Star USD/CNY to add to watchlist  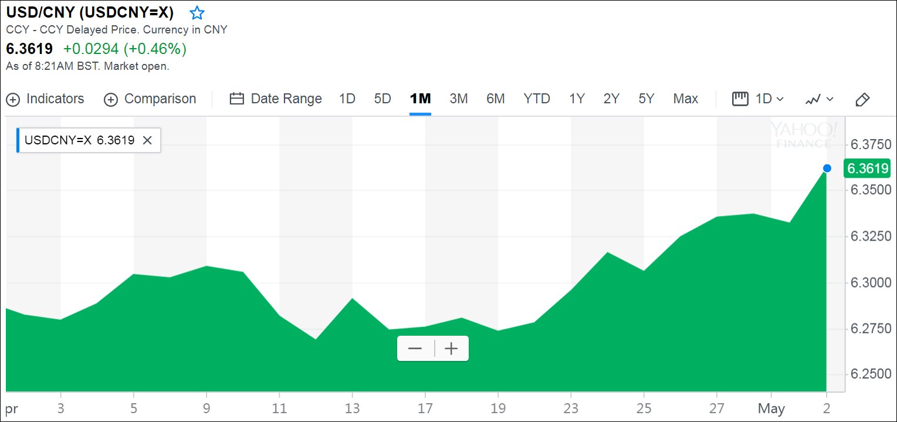pyautogui.click(x=197, y=13)
